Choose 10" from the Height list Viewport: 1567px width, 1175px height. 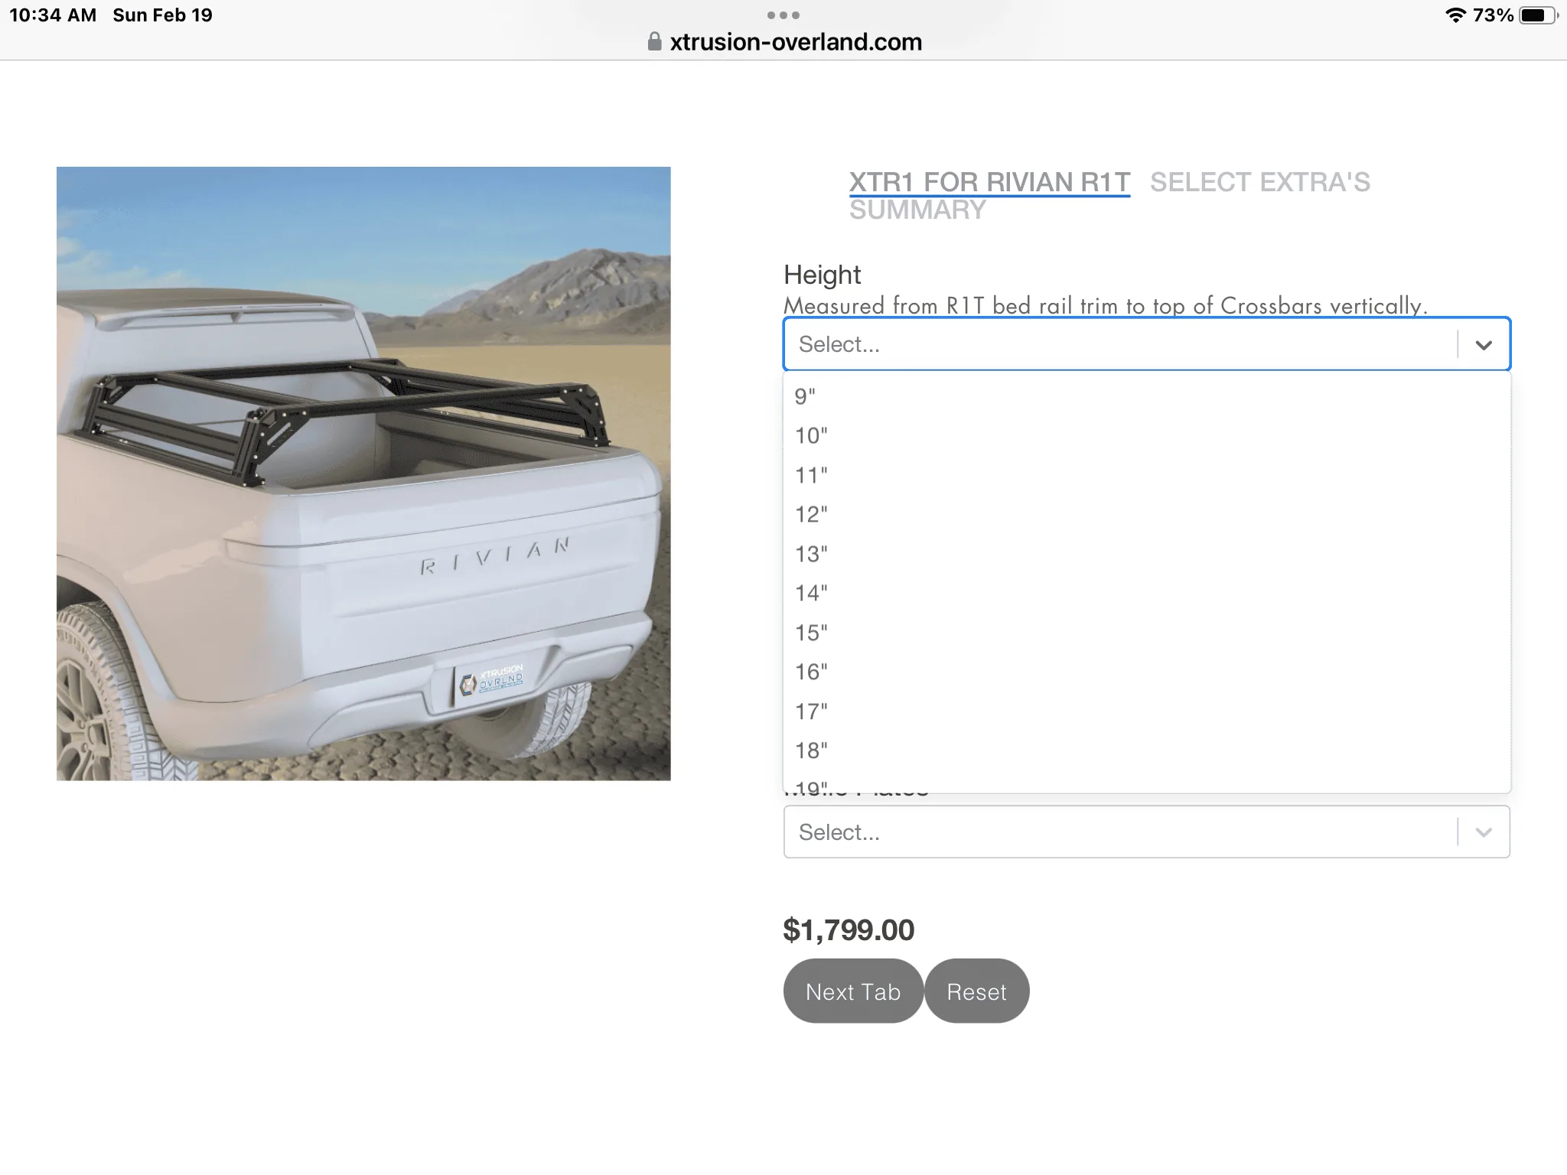click(x=1147, y=436)
